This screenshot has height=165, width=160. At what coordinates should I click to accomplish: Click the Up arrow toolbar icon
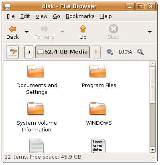click(83, 28)
